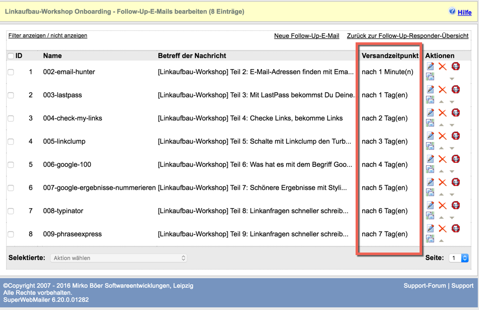Image resolution: width=479 pixels, height=310 pixels.
Task: Mark the 005-linkclump row checkbox
Action: tap(11, 142)
